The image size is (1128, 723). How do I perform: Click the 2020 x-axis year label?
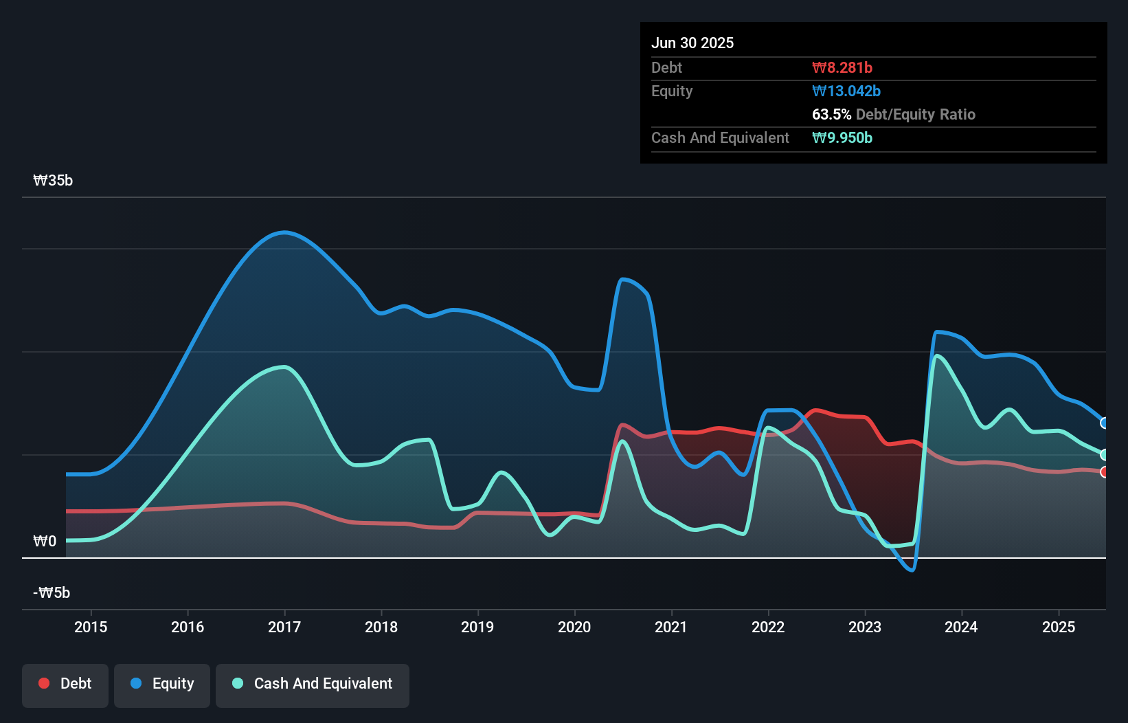click(x=574, y=627)
